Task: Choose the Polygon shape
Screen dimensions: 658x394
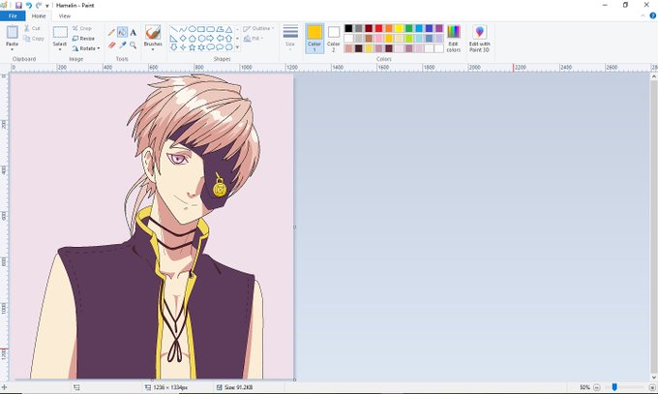Action: point(220,29)
